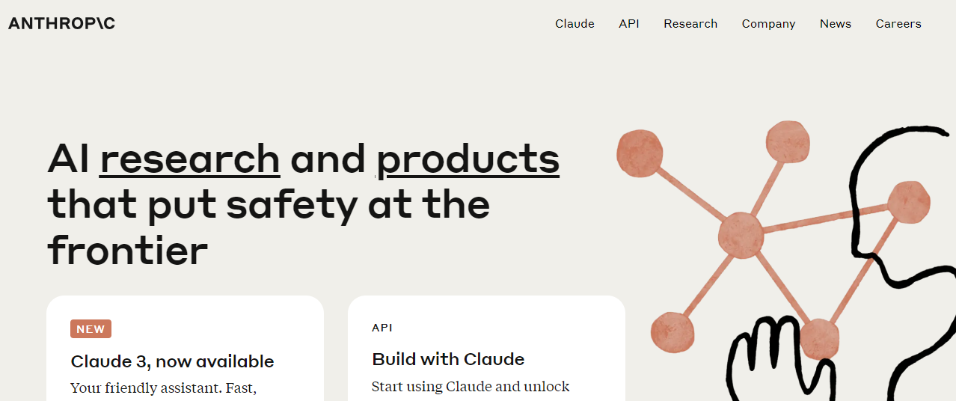The width and height of the screenshot is (956, 401).
Task: Click the central node of the network illustration
Action: click(741, 235)
